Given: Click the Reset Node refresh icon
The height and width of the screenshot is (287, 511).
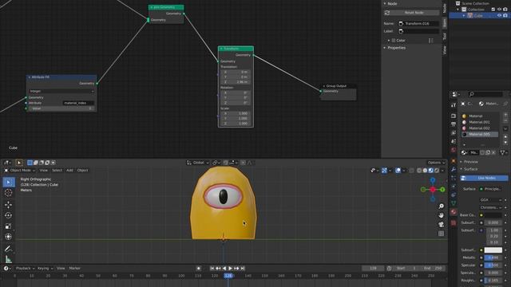Looking at the screenshot, I should [387, 13].
